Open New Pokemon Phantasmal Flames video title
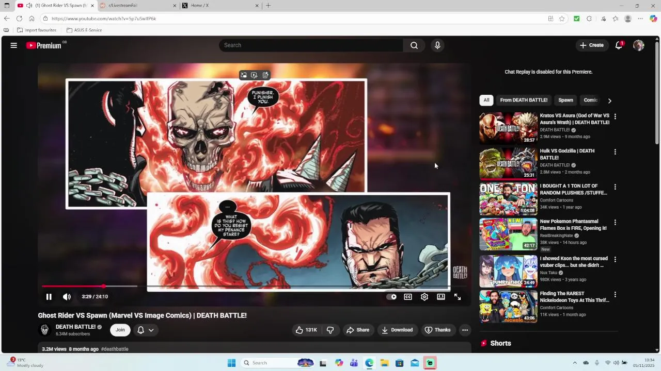 [573, 225]
